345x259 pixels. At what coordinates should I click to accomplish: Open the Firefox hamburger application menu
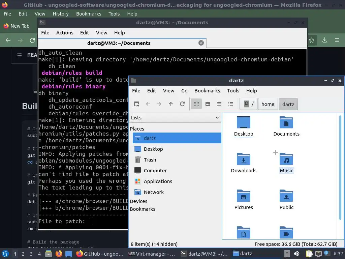[337, 40]
